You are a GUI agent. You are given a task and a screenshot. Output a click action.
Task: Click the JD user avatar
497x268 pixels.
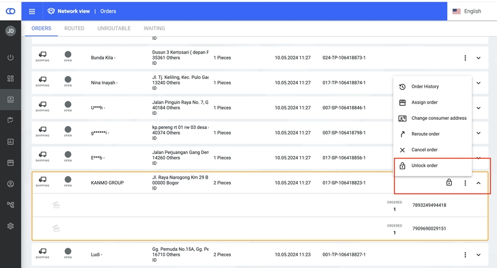tap(10, 31)
